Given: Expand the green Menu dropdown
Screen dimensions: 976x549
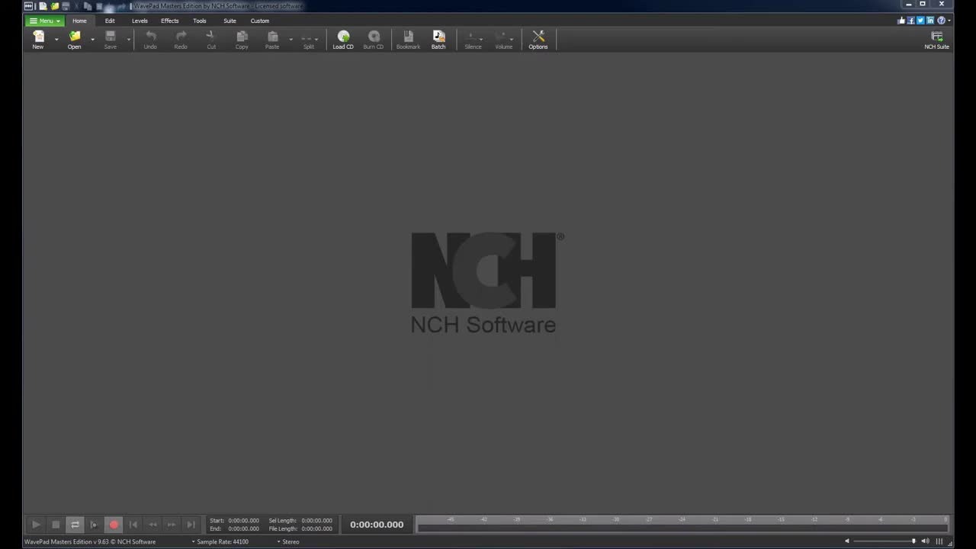Looking at the screenshot, I should 45,21.
